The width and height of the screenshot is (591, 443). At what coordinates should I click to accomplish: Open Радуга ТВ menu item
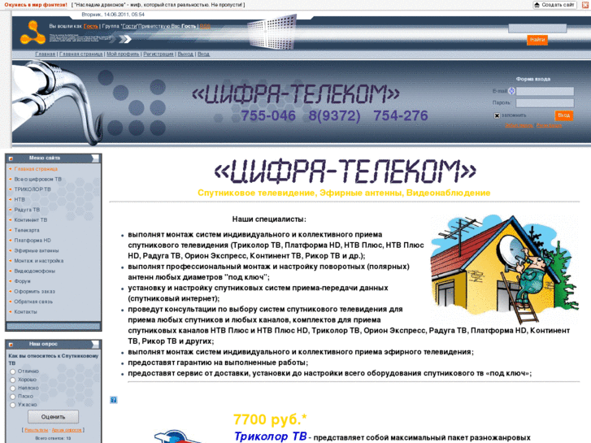27,210
